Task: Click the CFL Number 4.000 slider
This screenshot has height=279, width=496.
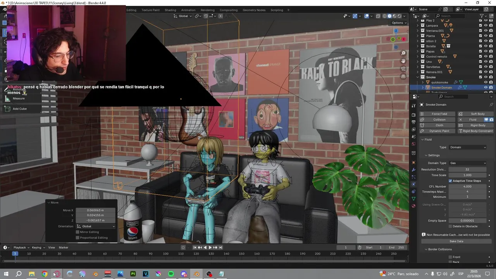Action: [x=467, y=186]
